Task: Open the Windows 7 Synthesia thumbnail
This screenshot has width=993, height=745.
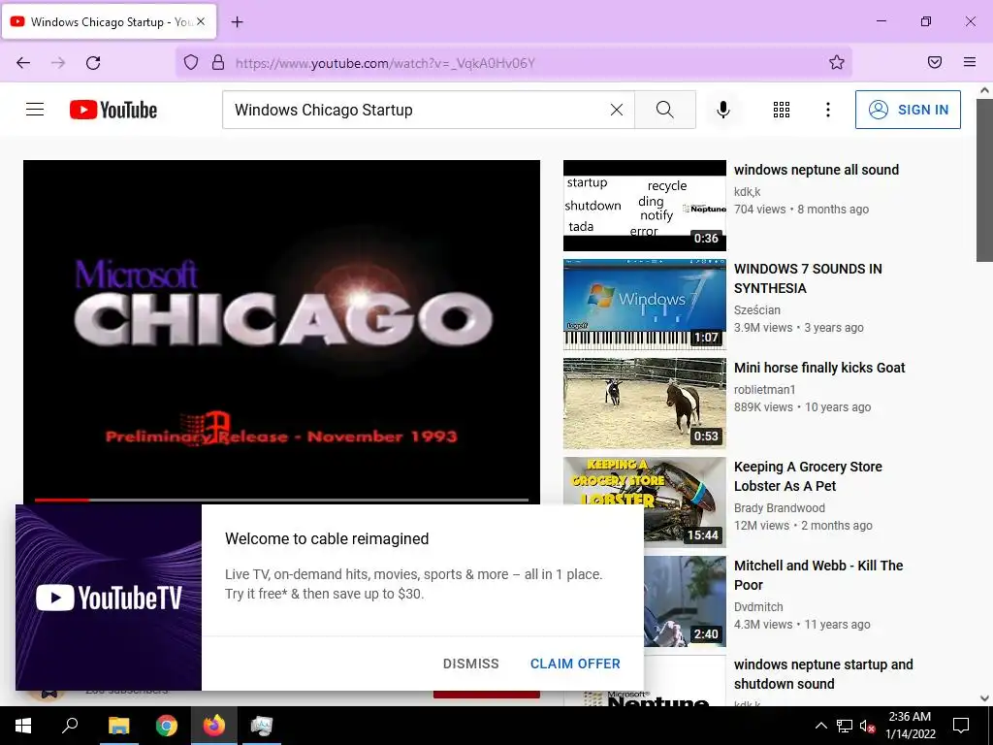Action: 645,304
